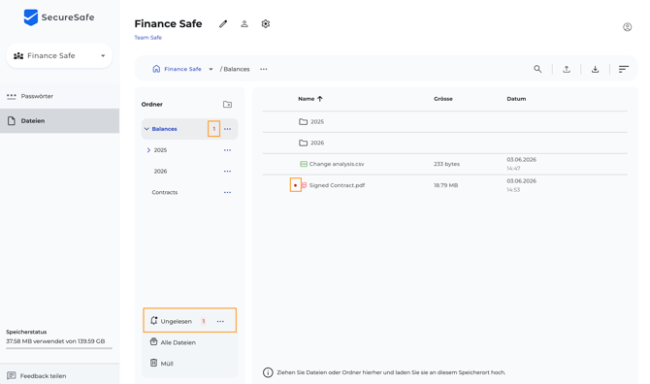Click the Alle Dateien archive icon

(x=154, y=341)
